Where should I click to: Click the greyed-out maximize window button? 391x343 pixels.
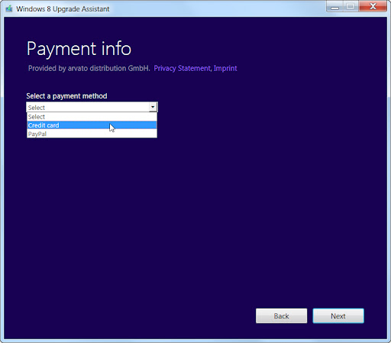(x=351, y=6)
